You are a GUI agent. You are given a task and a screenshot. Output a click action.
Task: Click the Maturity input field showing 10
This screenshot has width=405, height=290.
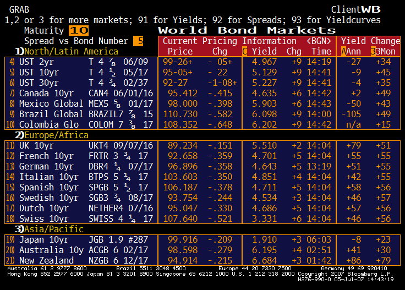tap(79, 30)
